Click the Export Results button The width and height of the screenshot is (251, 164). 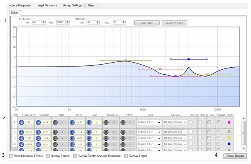click(235, 156)
